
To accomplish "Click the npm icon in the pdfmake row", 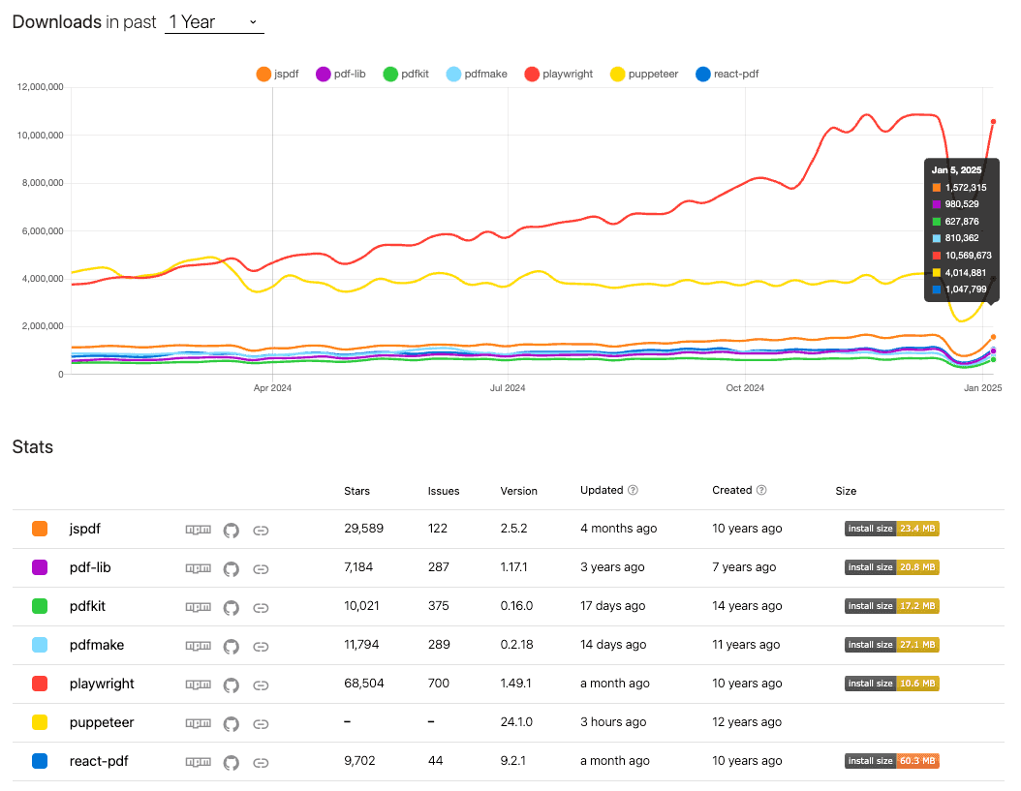I will [199, 646].
